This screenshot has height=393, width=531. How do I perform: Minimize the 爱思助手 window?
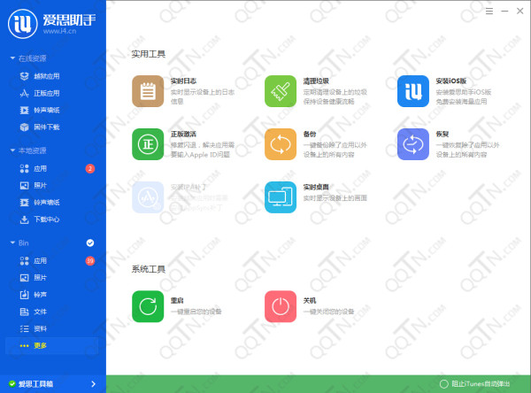(504, 12)
